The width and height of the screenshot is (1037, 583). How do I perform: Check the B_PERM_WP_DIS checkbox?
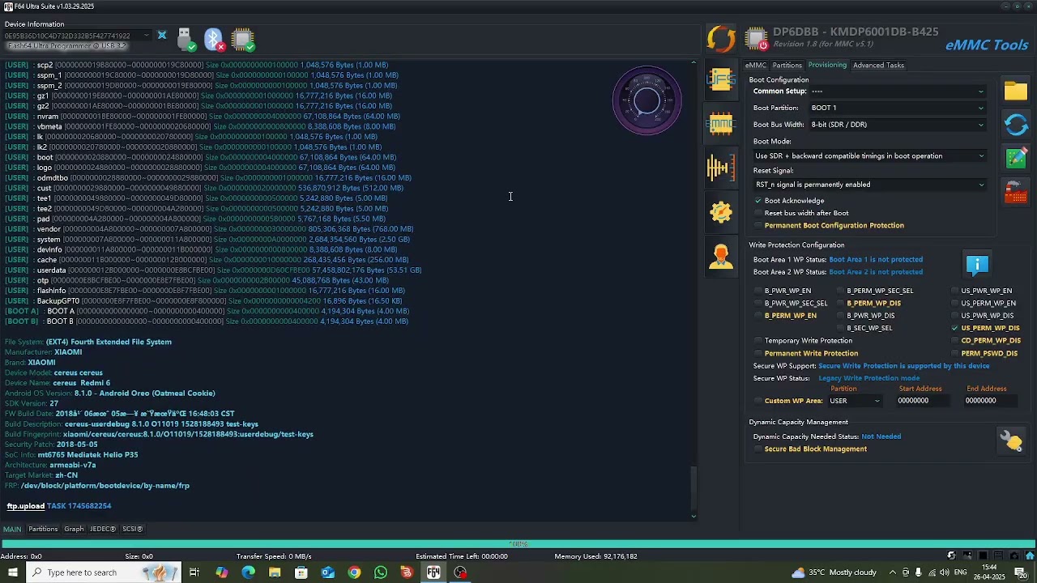coord(840,304)
